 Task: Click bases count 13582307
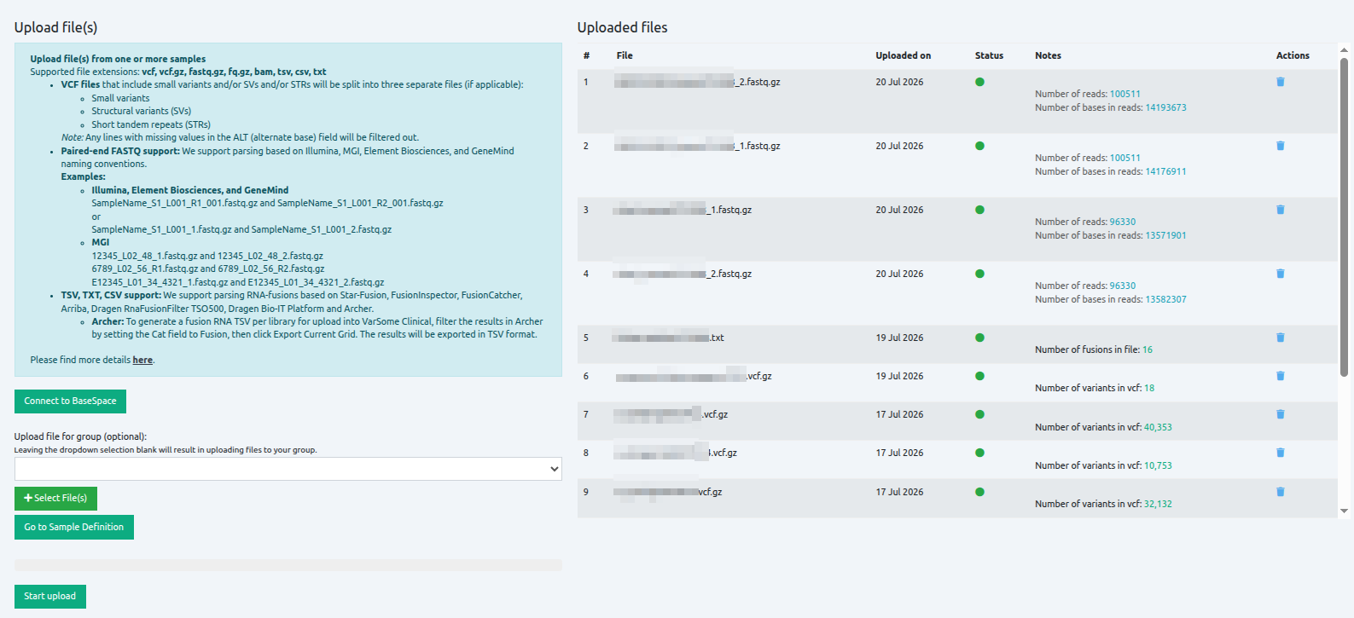click(x=1165, y=300)
